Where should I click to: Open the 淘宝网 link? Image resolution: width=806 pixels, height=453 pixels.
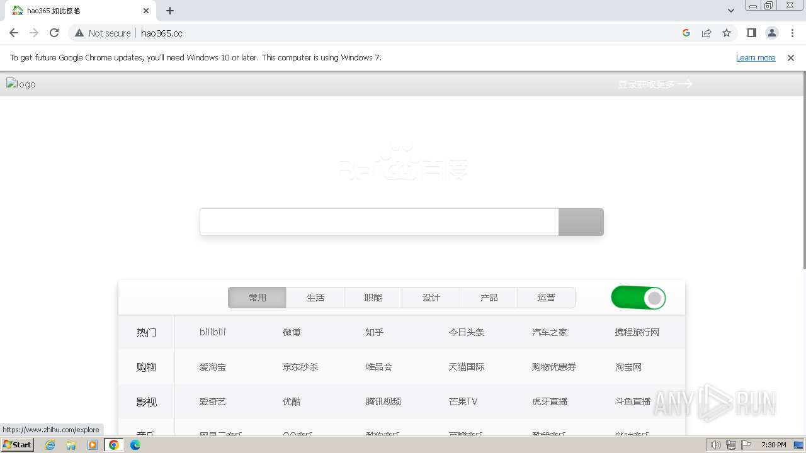(628, 367)
